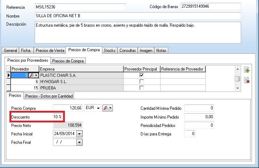Open the Precios de Venta tab
Image resolution: width=259 pixels, height=168 pixels.
coord(50,51)
